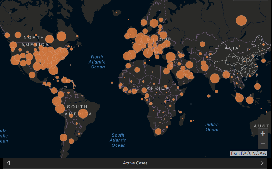This screenshot has width=272, height=169.
Task: Click the bubble over Morocco
Action: tap(128, 66)
